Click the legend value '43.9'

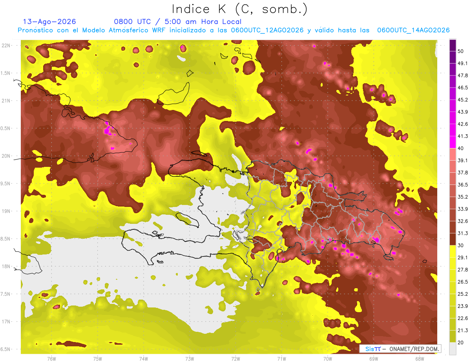click(462, 112)
